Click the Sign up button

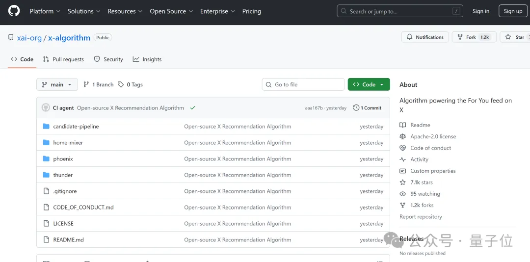coord(513,11)
